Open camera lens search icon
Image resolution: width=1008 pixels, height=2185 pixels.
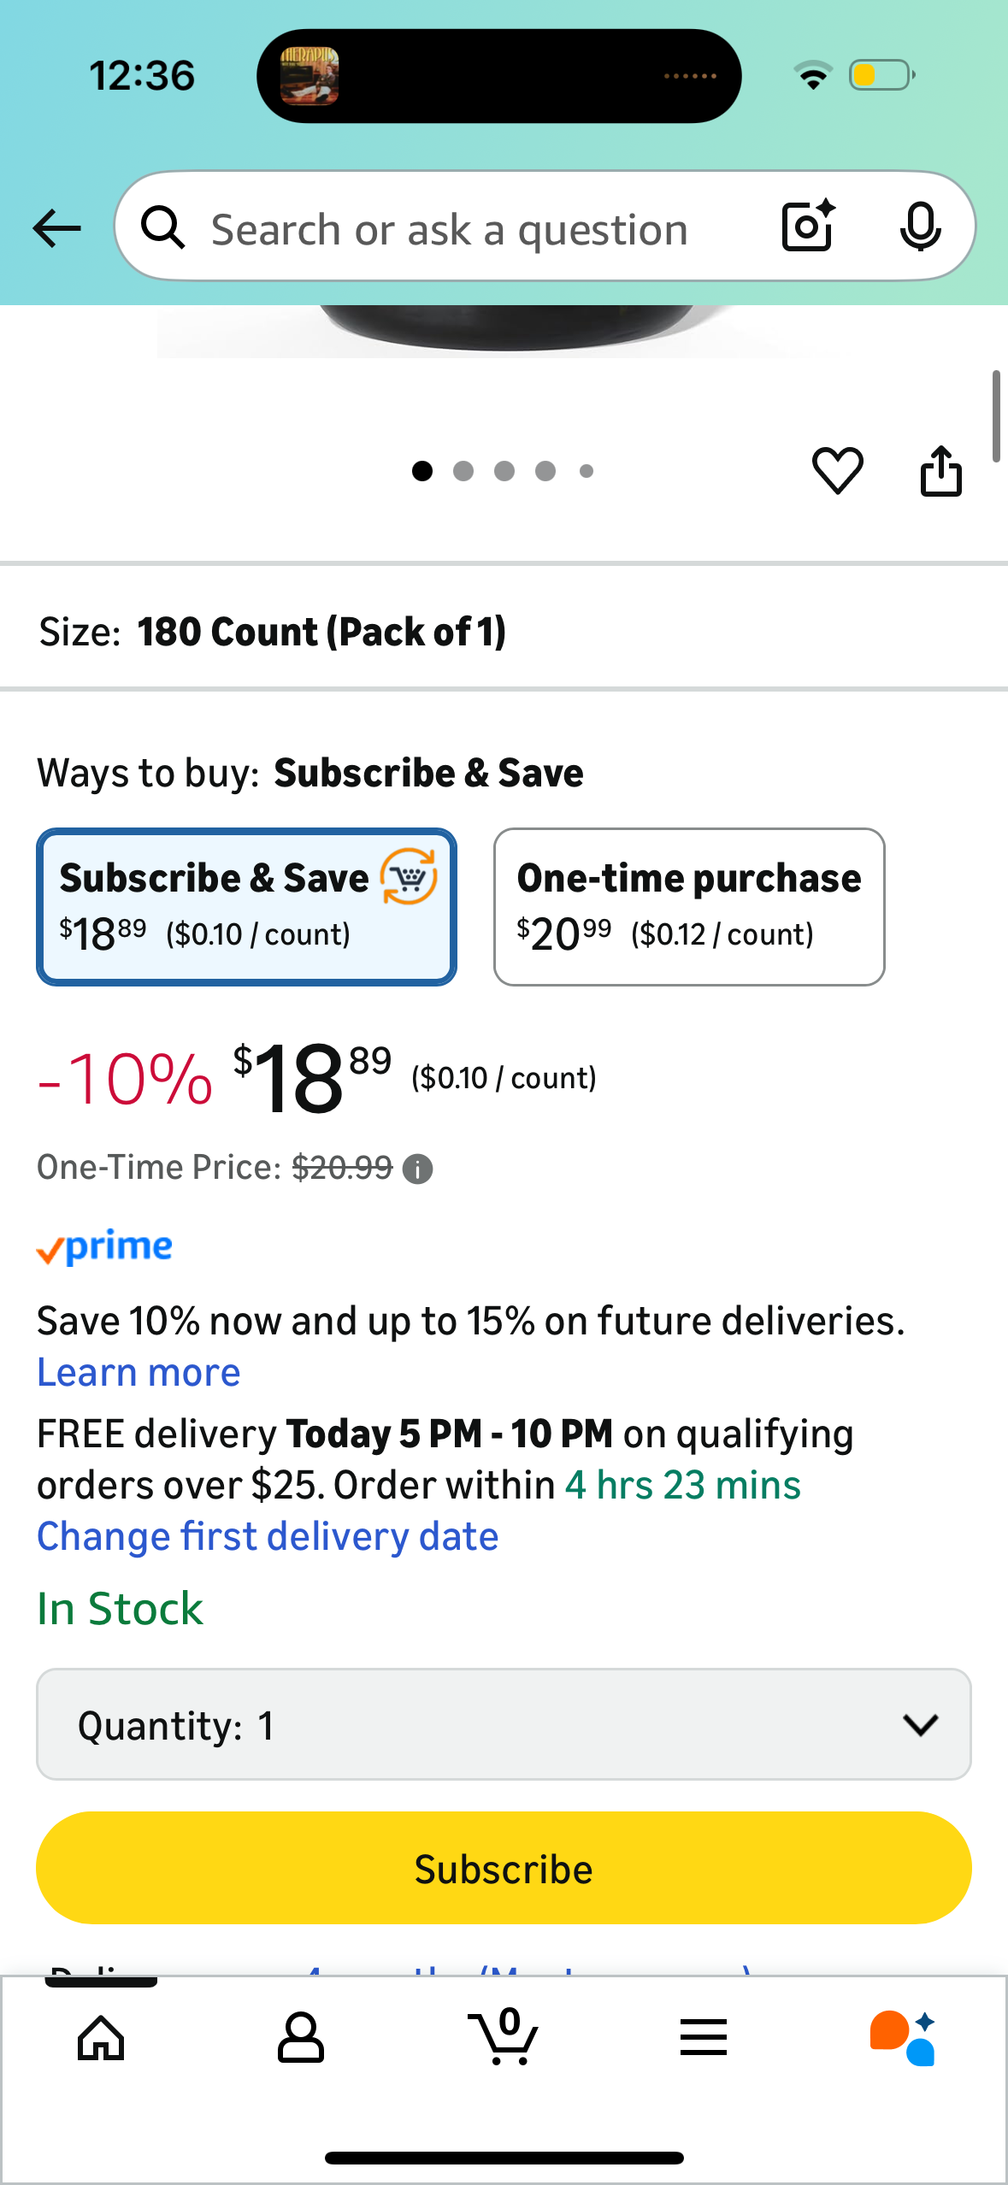coord(807,227)
